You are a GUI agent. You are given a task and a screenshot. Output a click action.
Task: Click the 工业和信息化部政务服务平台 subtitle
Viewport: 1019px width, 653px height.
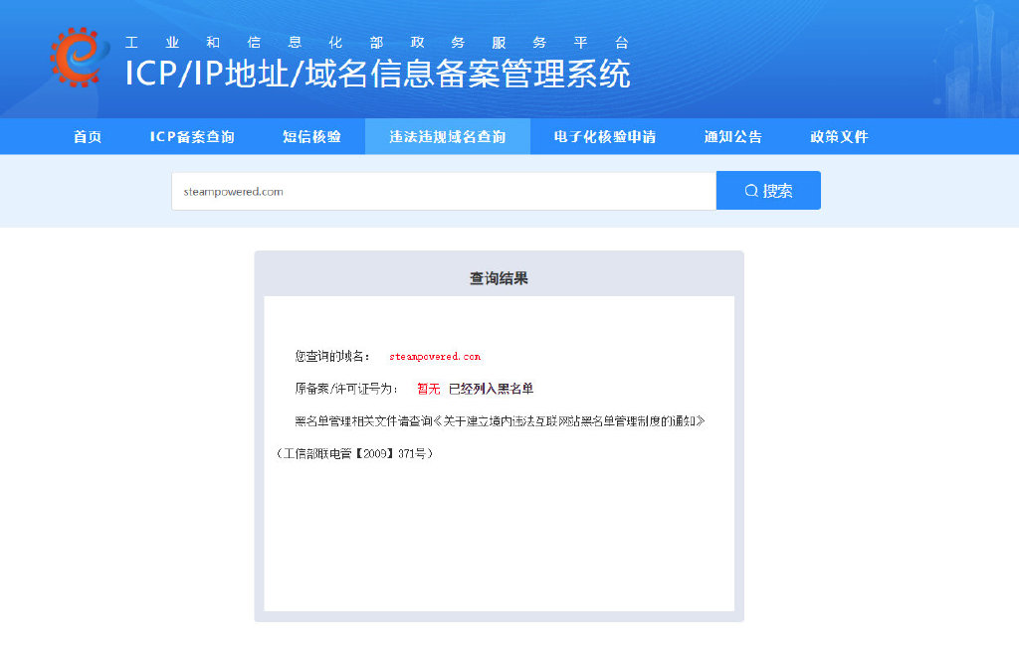coord(377,43)
